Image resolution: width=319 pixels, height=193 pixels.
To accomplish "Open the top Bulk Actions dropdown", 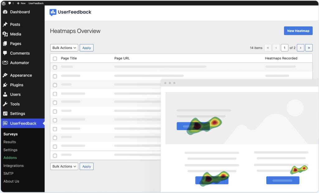I will point(64,48).
